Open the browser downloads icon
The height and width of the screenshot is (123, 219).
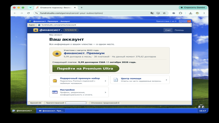click(190, 13)
